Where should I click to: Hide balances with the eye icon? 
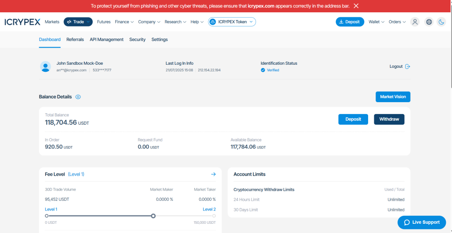click(78, 97)
